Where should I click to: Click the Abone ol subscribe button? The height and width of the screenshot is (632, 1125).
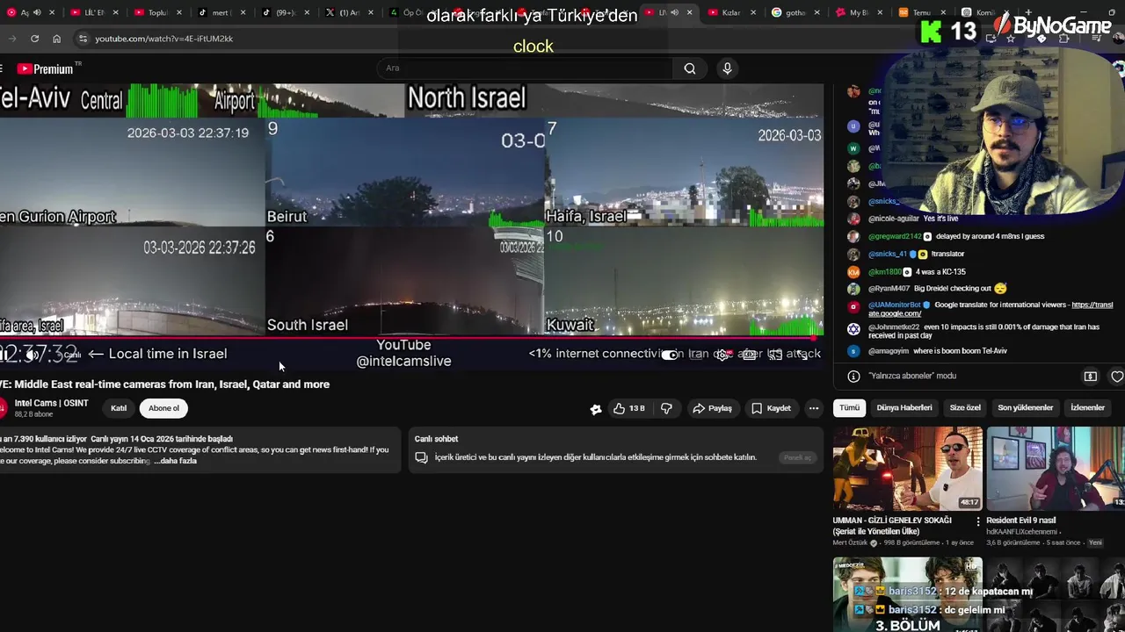click(x=163, y=408)
